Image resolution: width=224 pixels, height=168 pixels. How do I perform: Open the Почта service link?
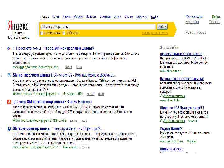coord(56,16)
